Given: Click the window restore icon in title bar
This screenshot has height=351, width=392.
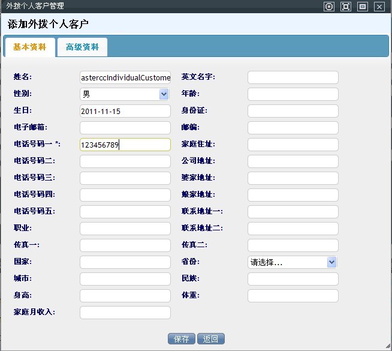Looking at the screenshot, I should (362, 7).
